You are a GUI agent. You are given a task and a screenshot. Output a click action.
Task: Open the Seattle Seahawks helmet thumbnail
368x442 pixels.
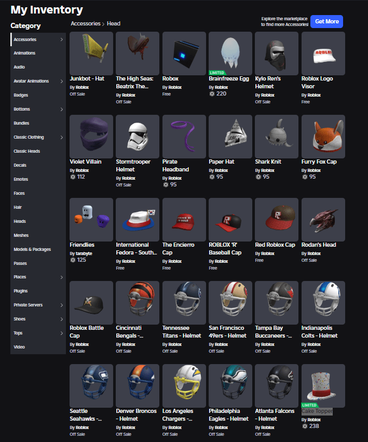click(91, 386)
